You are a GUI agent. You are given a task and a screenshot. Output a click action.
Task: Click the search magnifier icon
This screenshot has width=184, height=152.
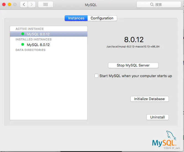[152, 4]
